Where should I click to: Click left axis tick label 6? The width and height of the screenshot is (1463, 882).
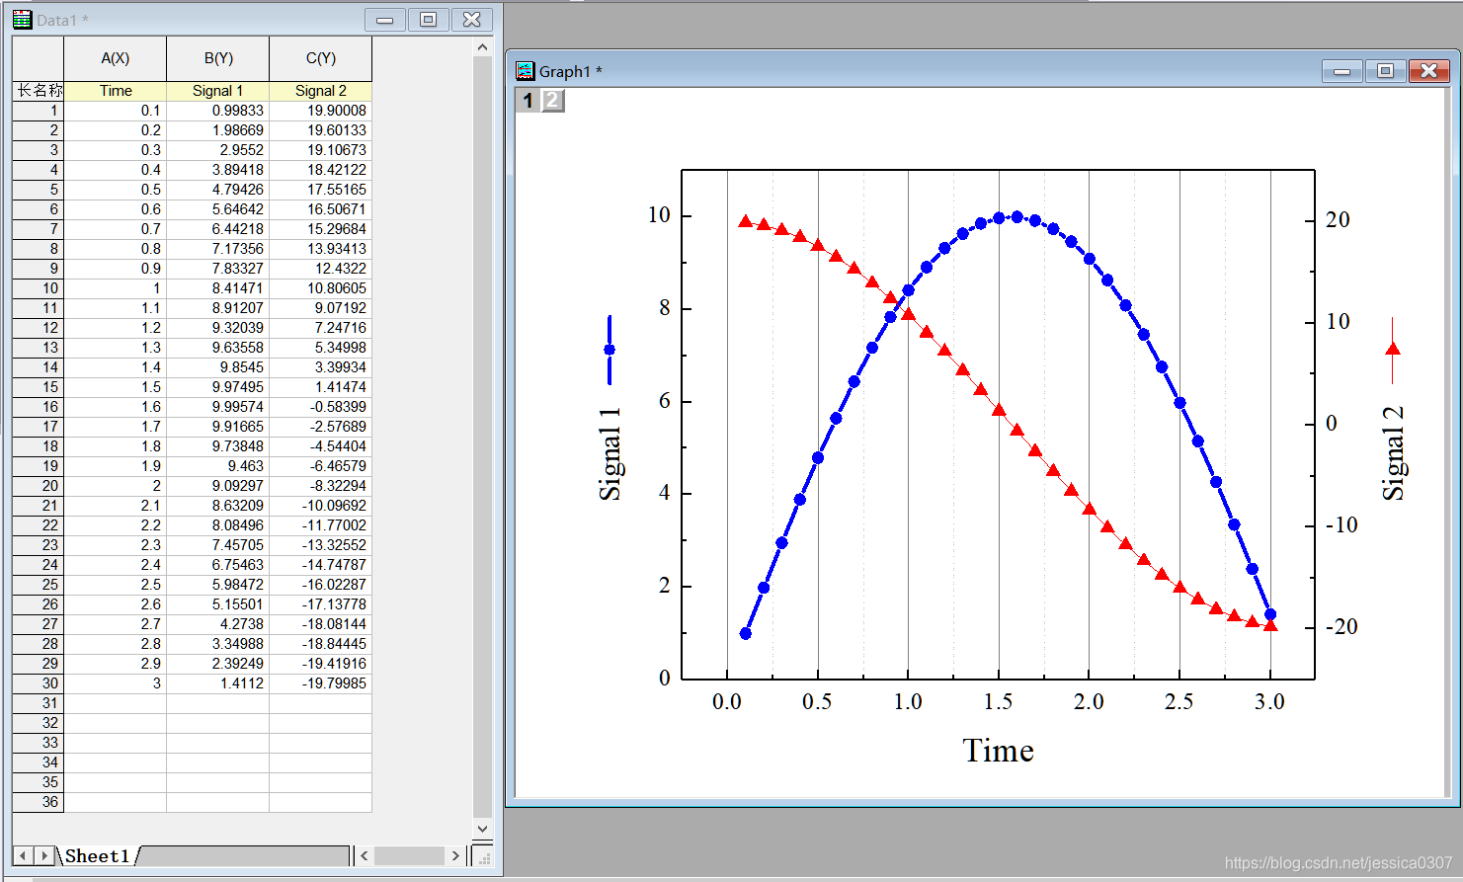pyautogui.click(x=665, y=401)
